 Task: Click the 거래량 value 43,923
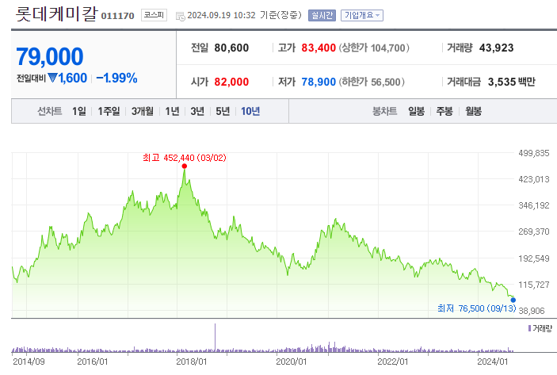pos(496,48)
